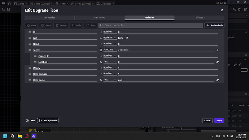This screenshot has width=249, height=140.
Task: Open the Structure type dropdown for Target
Action: pyautogui.click(x=110, y=50)
